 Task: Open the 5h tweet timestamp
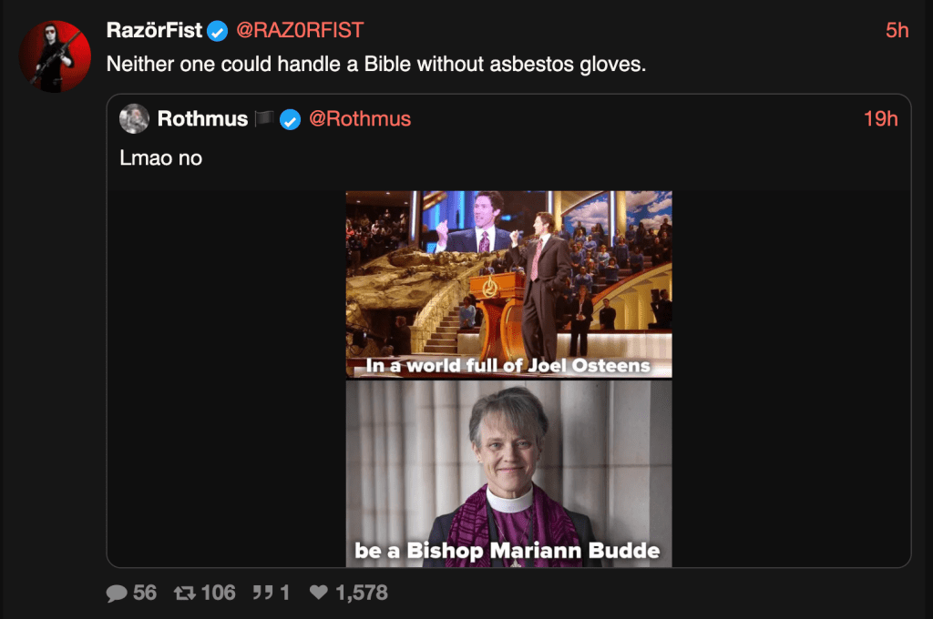coord(897,30)
